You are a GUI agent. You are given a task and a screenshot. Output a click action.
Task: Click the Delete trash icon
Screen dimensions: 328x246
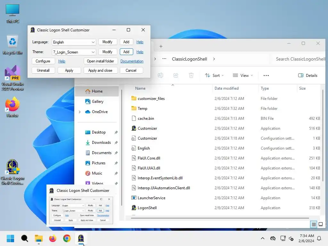pyautogui.click(x=191, y=76)
